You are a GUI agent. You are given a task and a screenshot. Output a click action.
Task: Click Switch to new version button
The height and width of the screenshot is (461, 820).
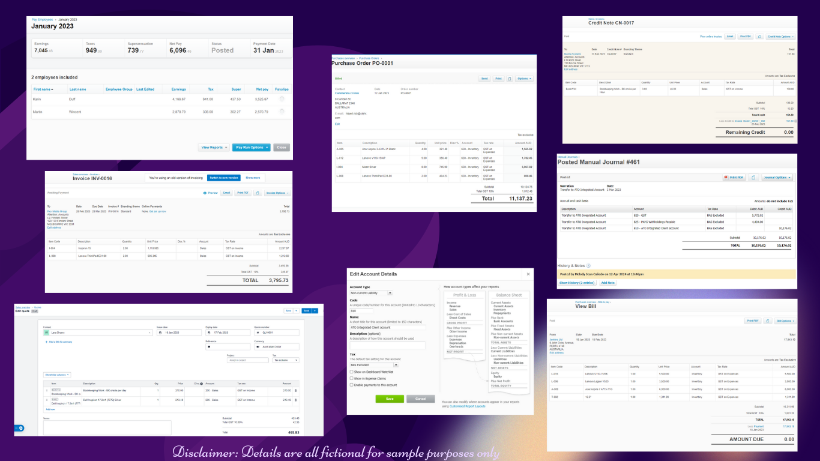point(224,178)
